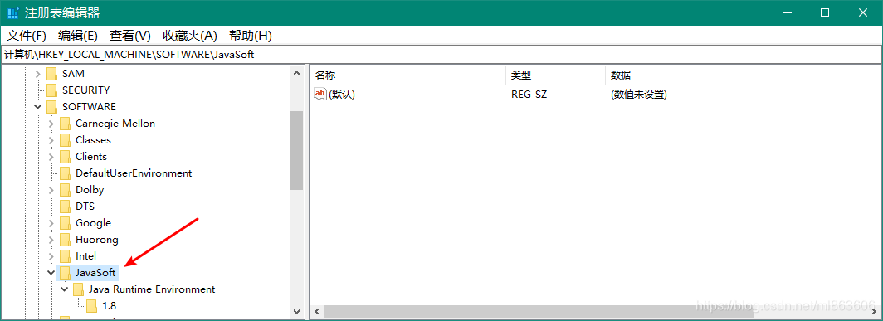
Task: Click the registry path address bar
Action: pyautogui.click(x=441, y=55)
